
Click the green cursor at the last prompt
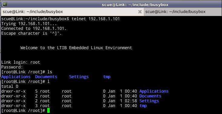tap(48, 110)
